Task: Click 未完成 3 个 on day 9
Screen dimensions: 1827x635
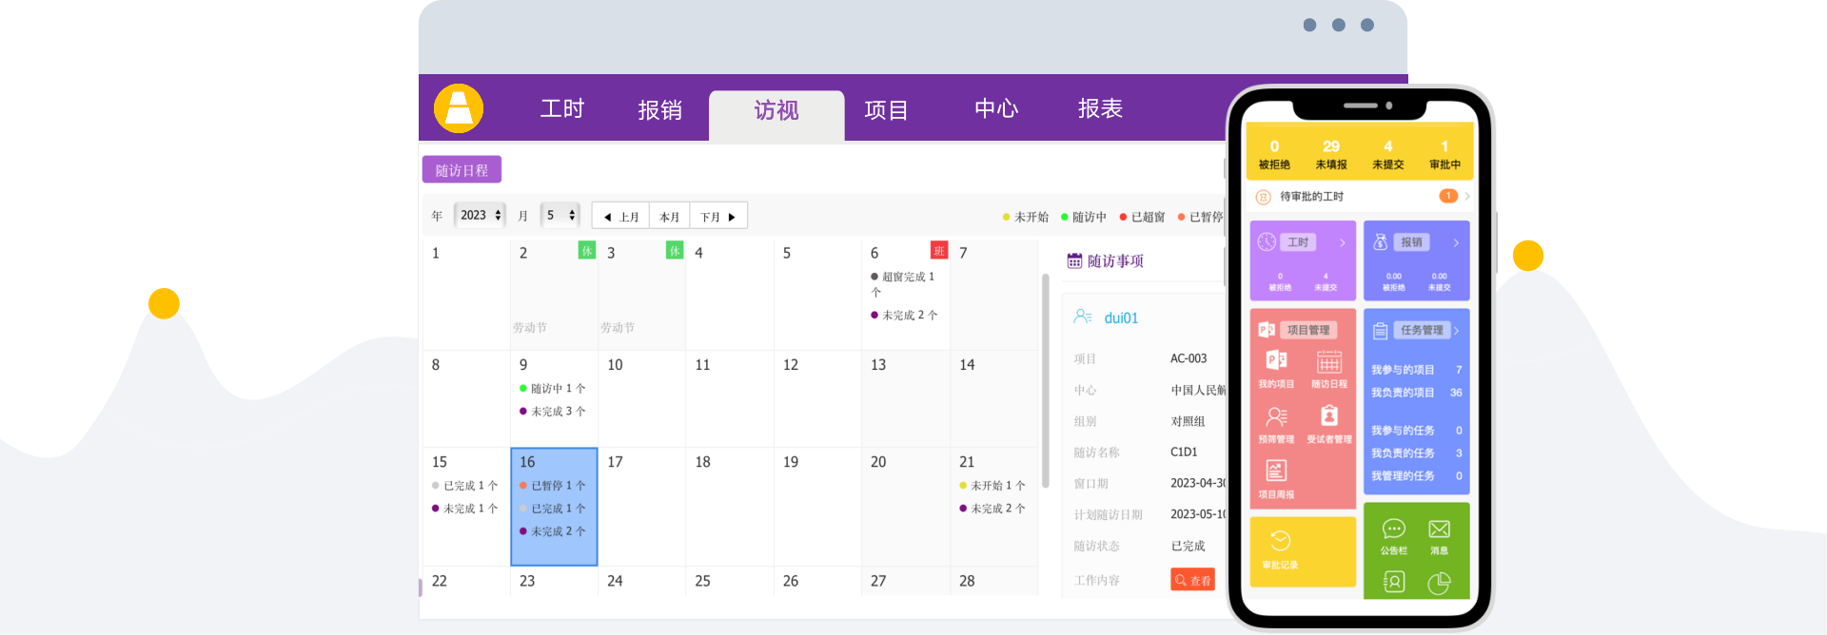Action: pos(553,412)
